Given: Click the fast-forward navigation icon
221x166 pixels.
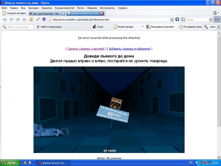Looking at the screenshot, I should [x=25, y=19].
